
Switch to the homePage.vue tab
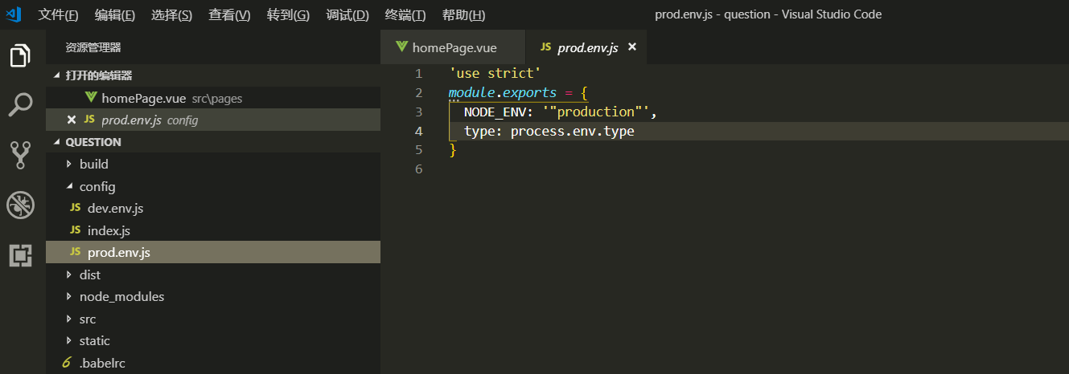(451, 47)
